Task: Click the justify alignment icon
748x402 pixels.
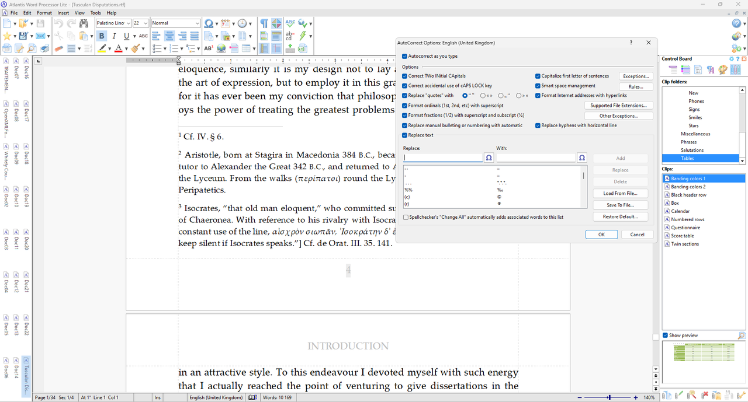Action: tap(195, 36)
